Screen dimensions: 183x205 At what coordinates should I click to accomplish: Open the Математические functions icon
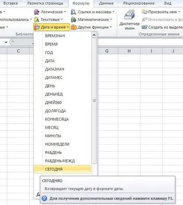click(73, 20)
